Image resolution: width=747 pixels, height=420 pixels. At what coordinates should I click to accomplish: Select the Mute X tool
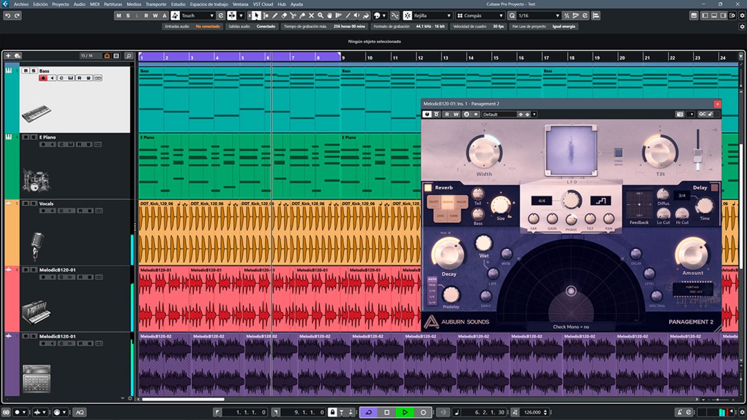[x=312, y=16]
